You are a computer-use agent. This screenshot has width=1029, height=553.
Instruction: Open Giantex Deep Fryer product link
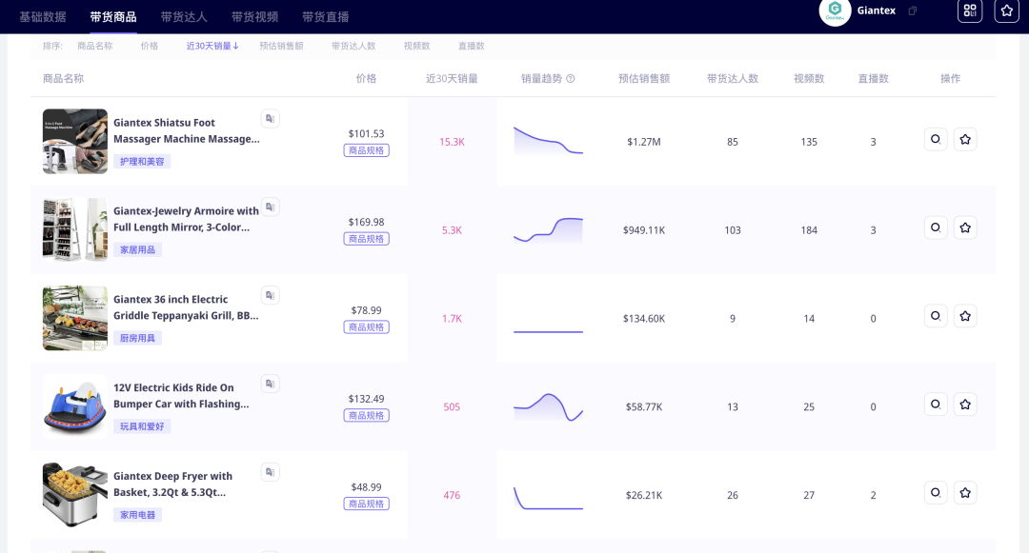(x=172, y=484)
